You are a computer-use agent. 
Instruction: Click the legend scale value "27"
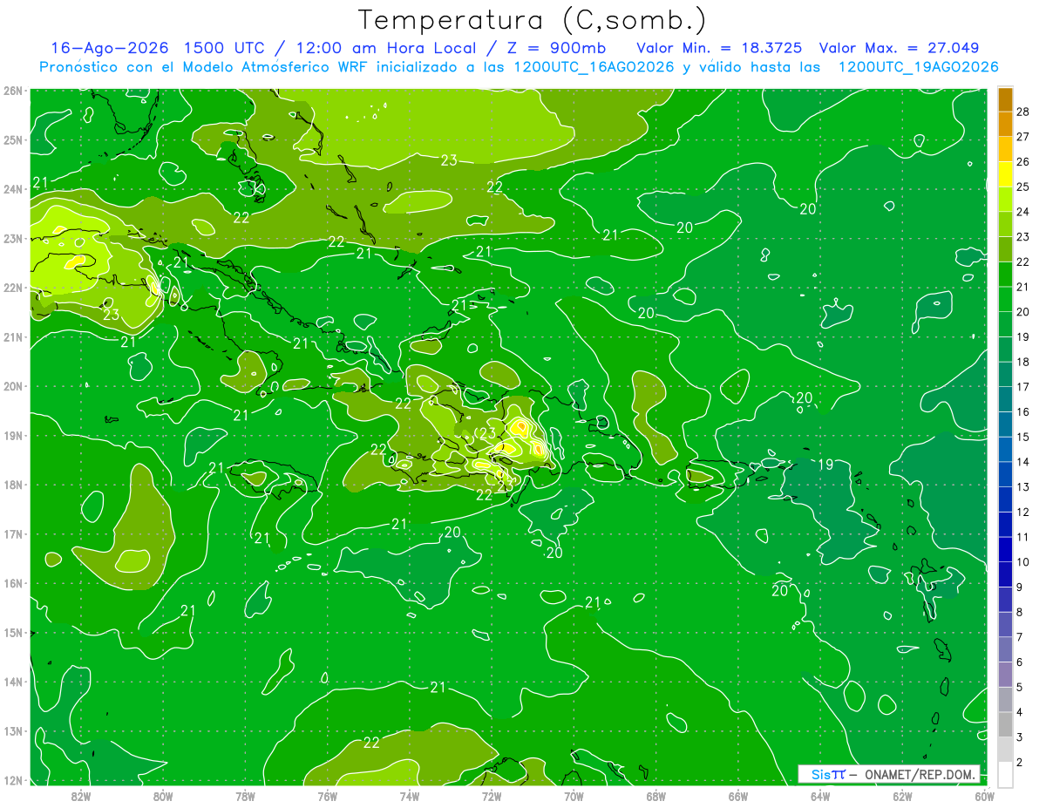[1022, 137]
